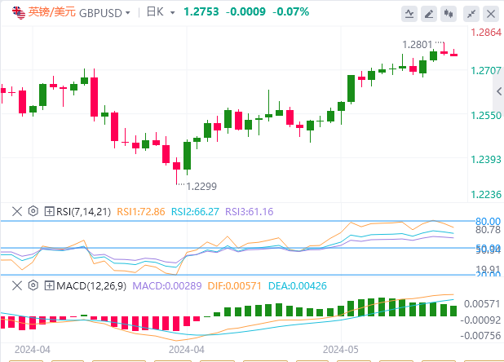Click the 2024-05 date axis label

coord(341,350)
